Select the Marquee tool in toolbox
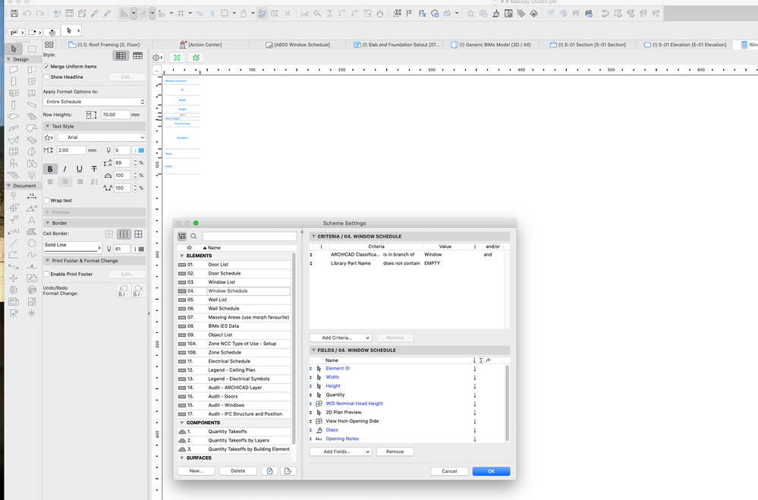This screenshot has width=758, height=500. (32, 49)
